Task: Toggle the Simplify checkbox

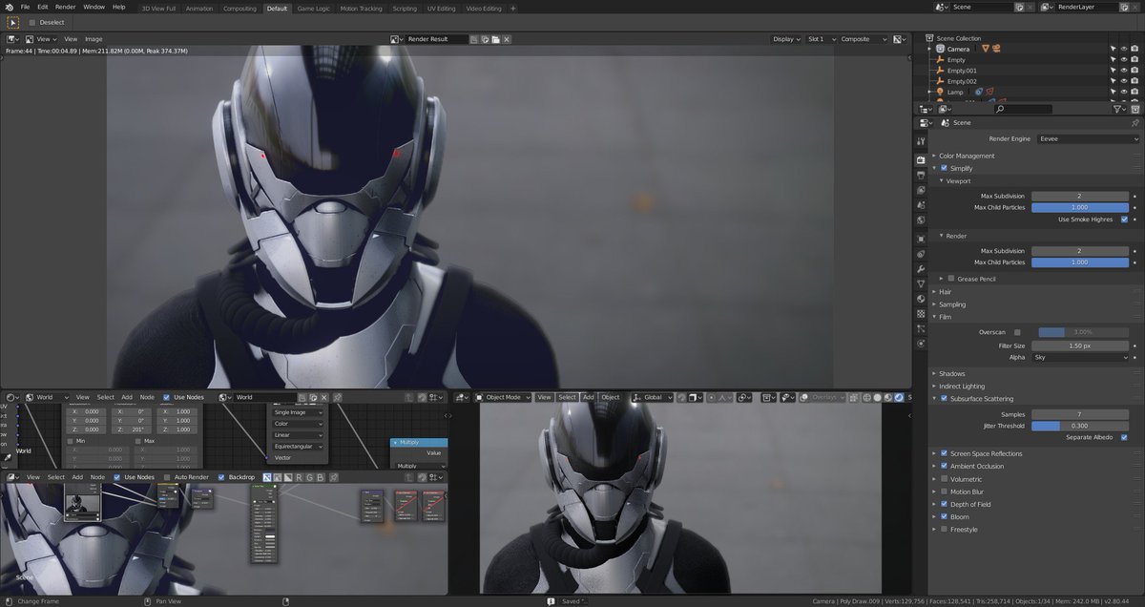Action: 945,168
